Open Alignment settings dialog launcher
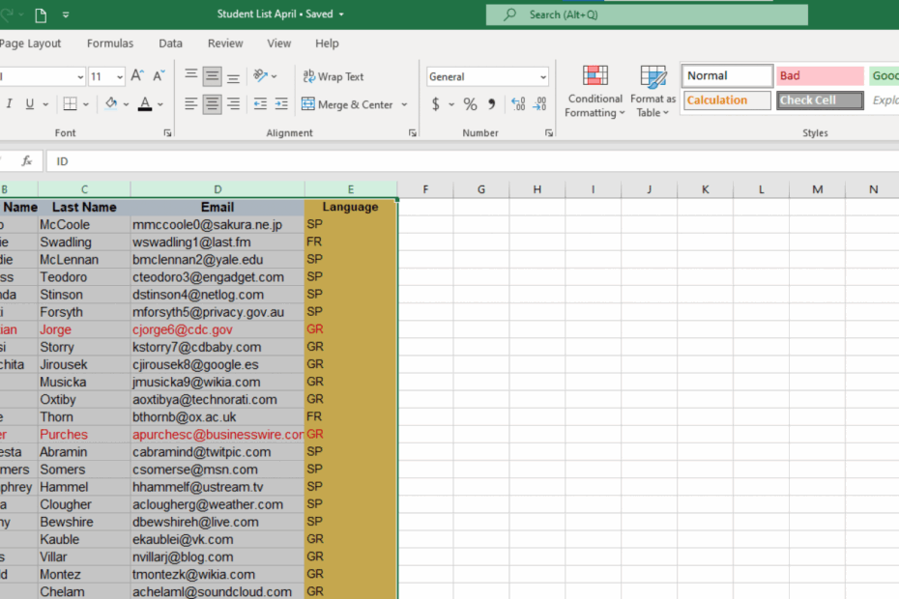 point(412,133)
